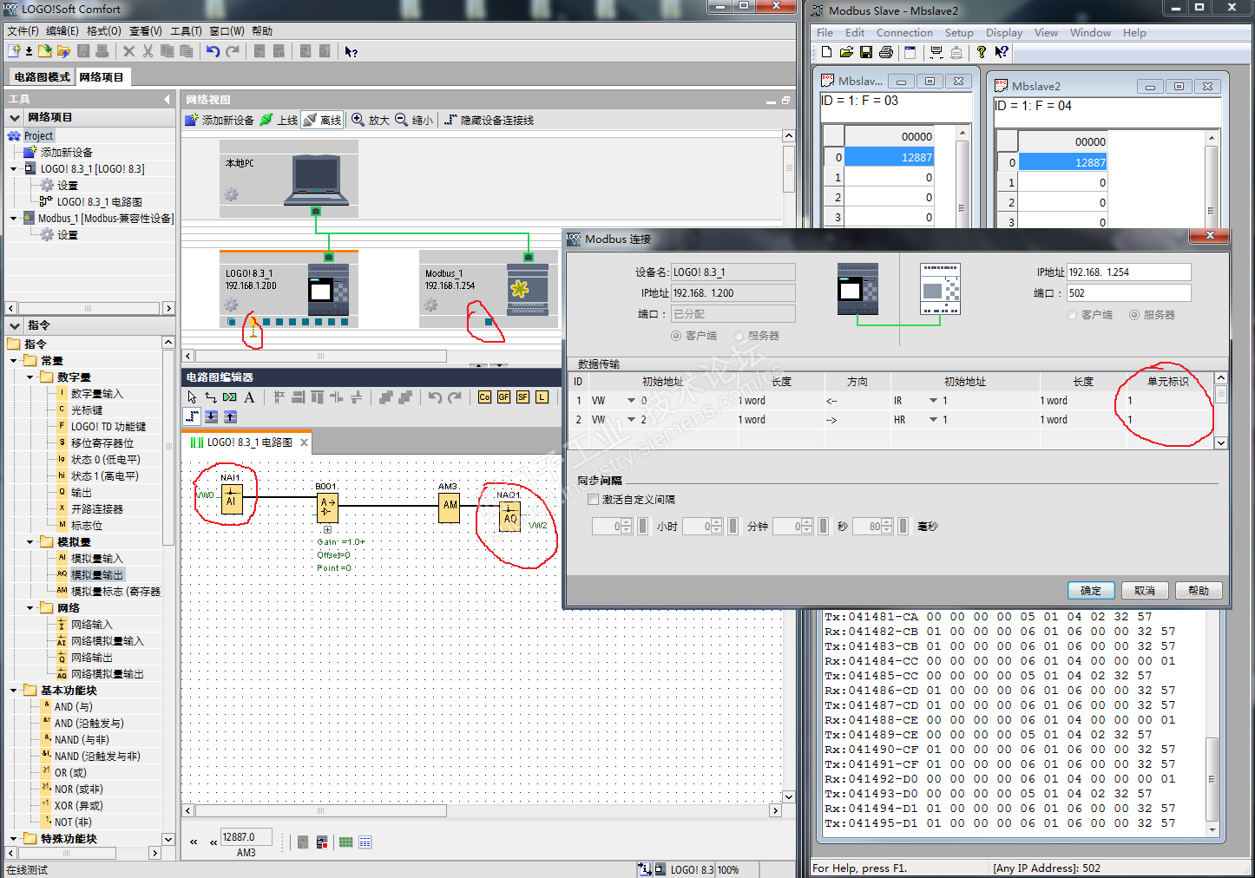The width and height of the screenshot is (1255, 878).
Task: Toggle offline mode in network view
Action: [322, 120]
